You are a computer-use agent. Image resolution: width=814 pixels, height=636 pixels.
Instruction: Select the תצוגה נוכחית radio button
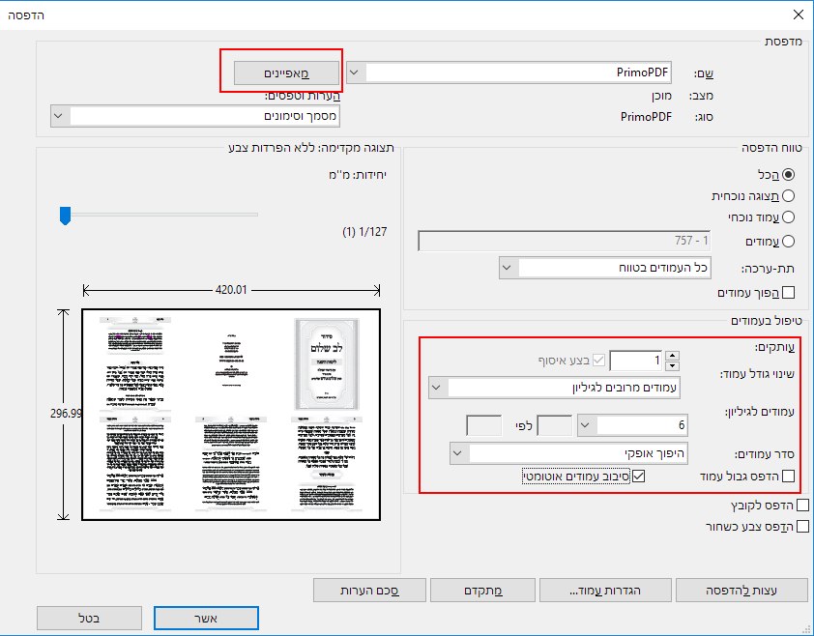pos(788,196)
